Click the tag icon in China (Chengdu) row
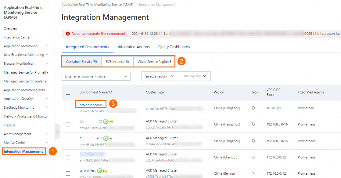Screen dimensions: 341x178 click(253, 157)
